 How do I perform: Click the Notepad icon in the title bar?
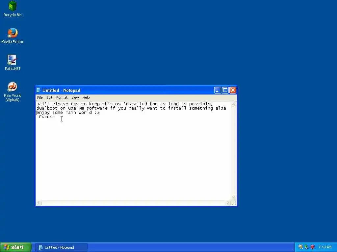click(x=39, y=90)
